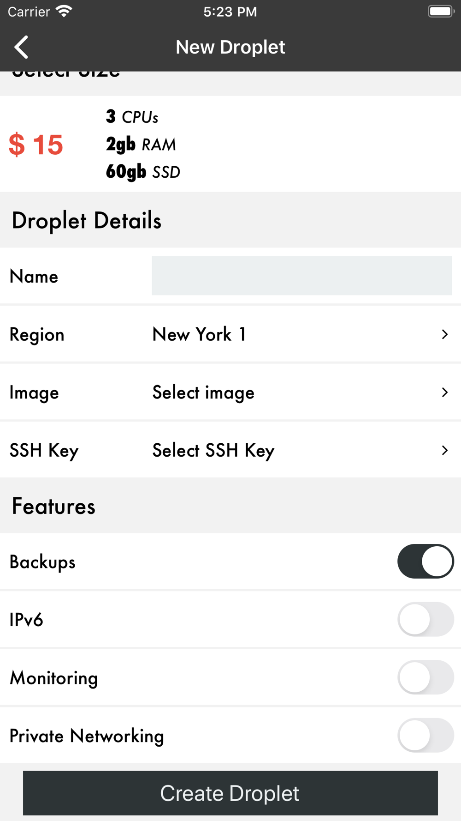Image resolution: width=461 pixels, height=821 pixels.
Task: Focus the droplet Name input field
Action: tap(301, 276)
